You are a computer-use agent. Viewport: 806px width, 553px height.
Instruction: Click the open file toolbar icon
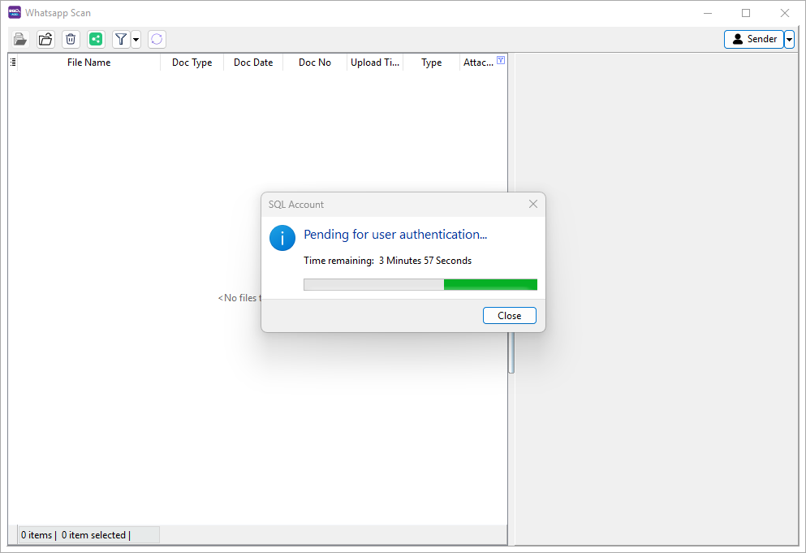click(20, 39)
